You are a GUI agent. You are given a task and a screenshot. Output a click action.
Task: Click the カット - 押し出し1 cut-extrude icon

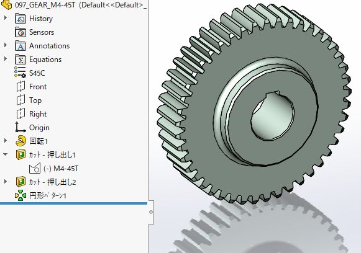click(x=21, y=154)
